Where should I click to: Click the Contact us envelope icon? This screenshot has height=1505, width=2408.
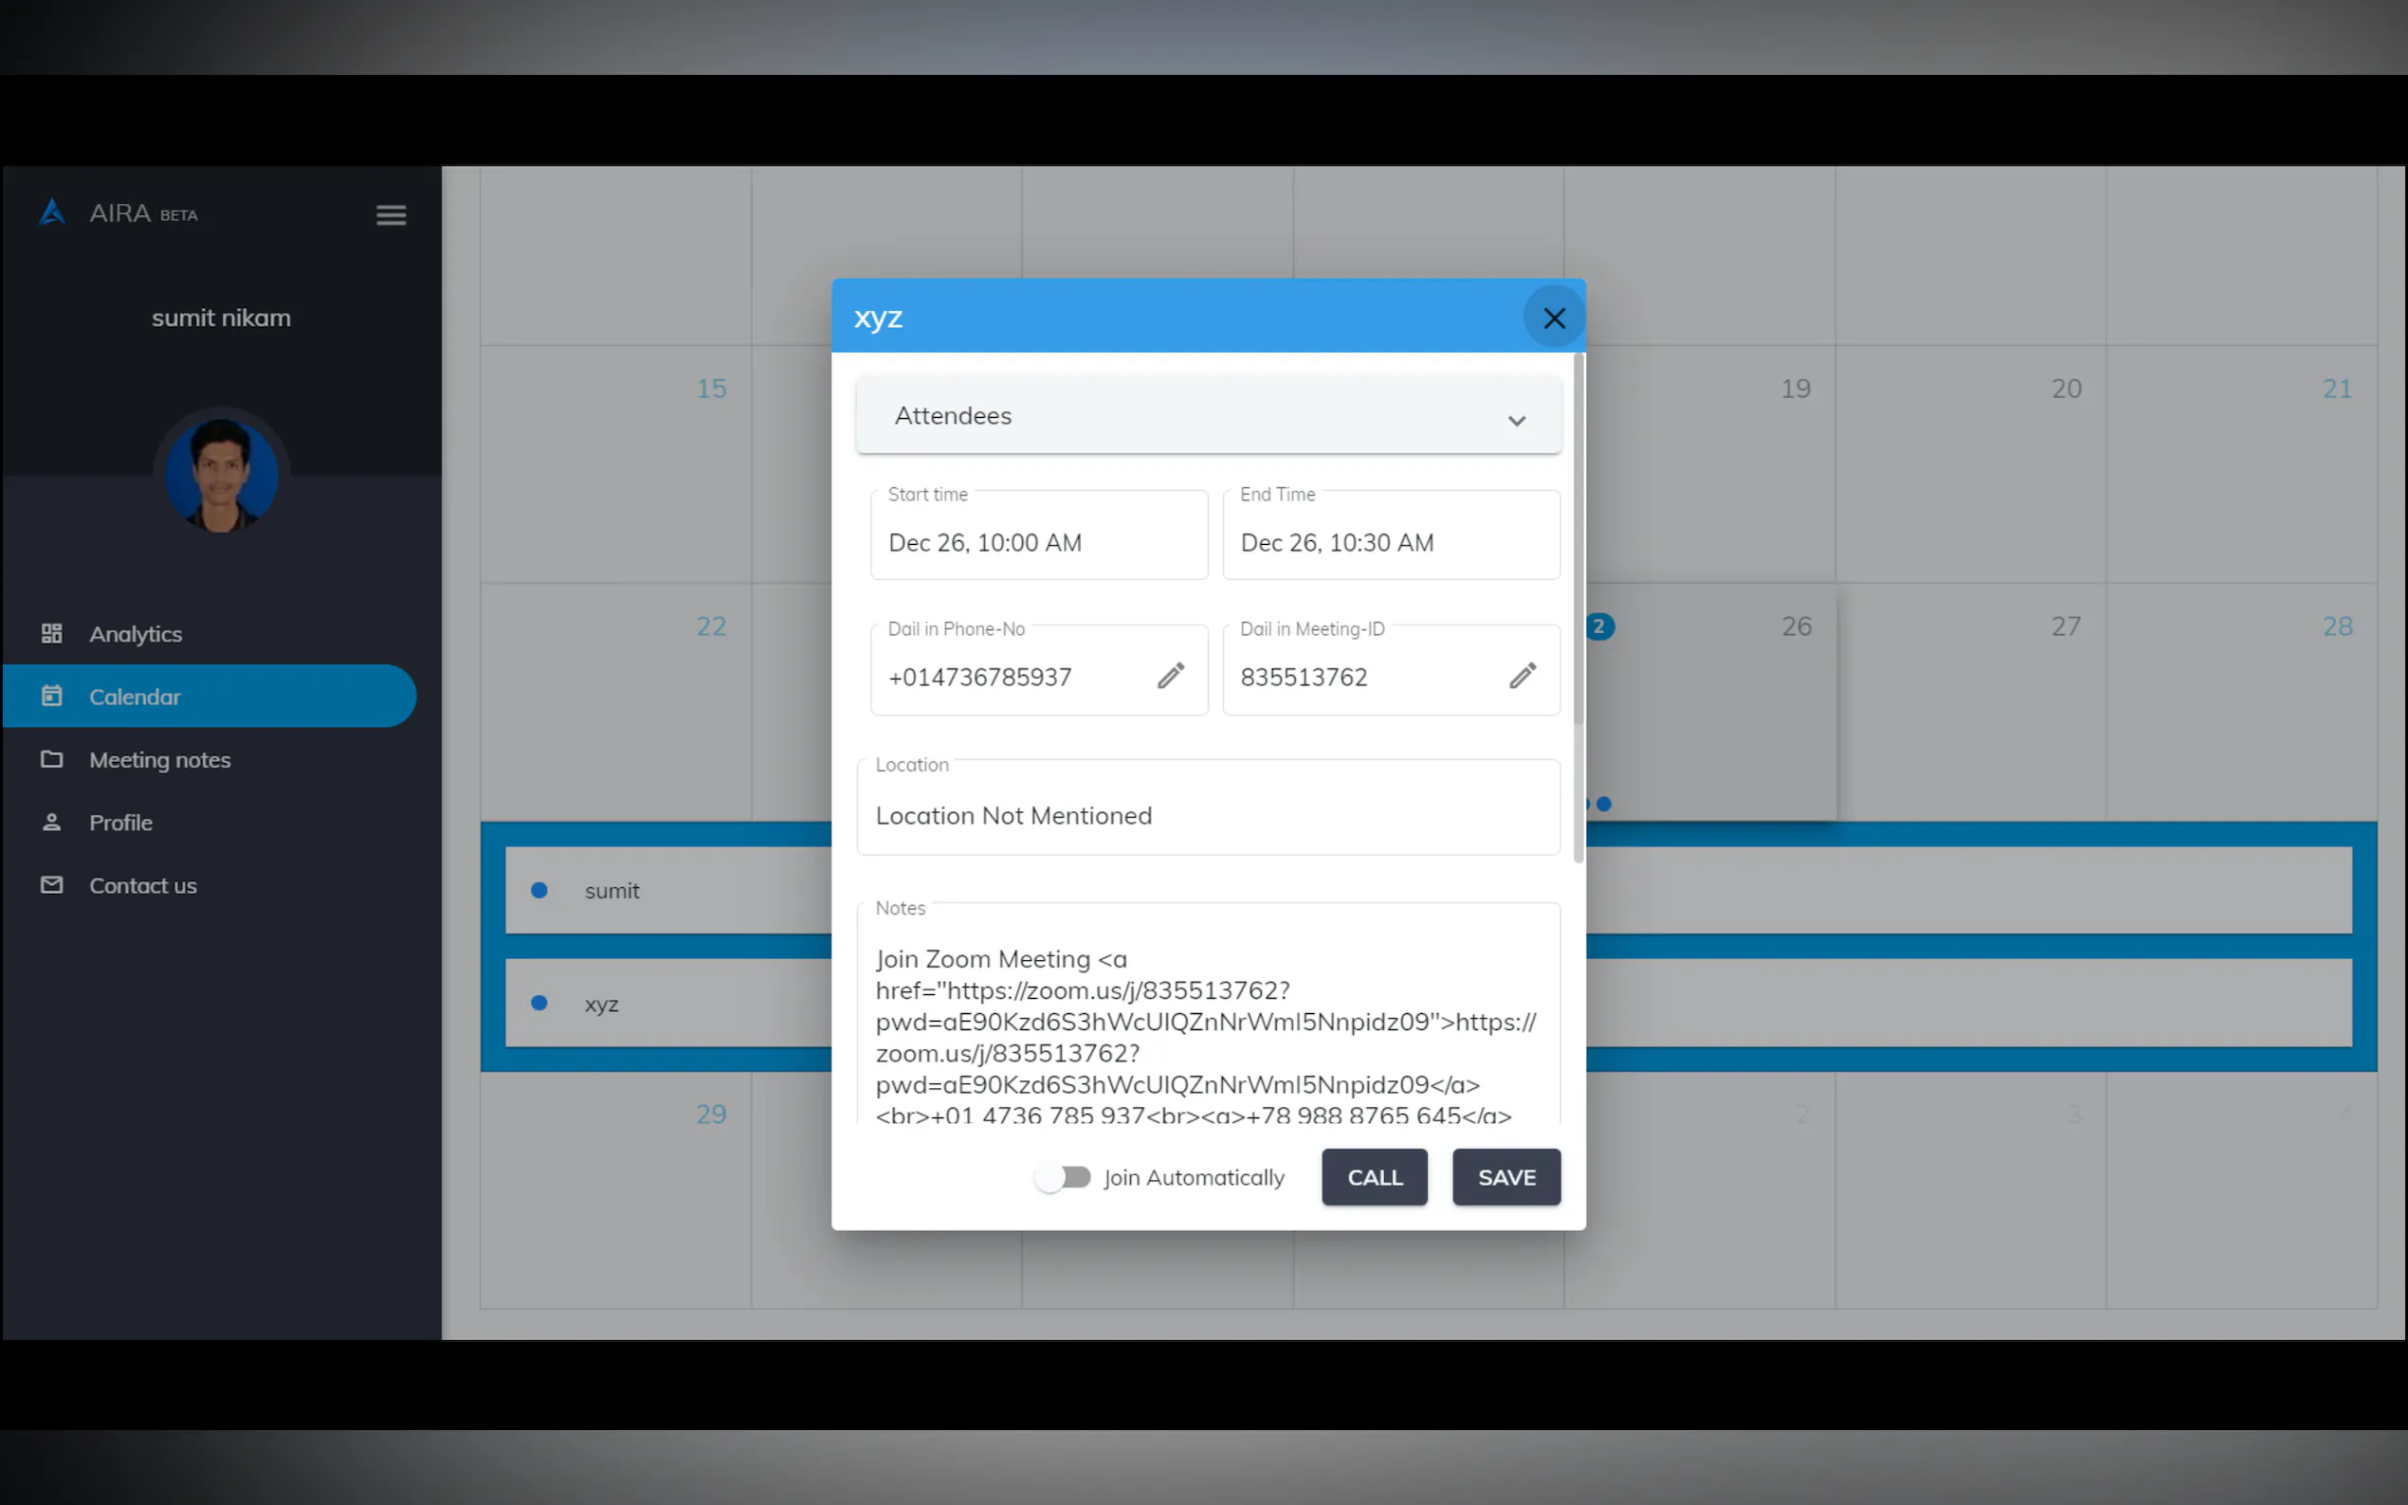[x=52, y=885]
